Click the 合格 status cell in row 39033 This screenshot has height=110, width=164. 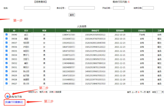pos(142,59)
